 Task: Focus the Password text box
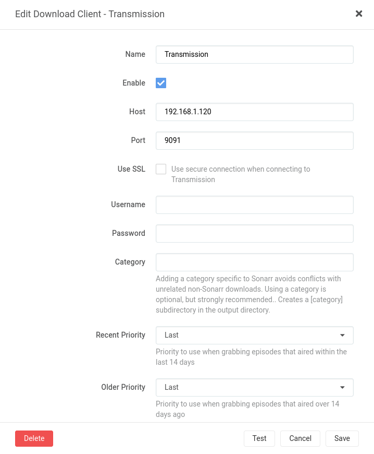point(254,233)
